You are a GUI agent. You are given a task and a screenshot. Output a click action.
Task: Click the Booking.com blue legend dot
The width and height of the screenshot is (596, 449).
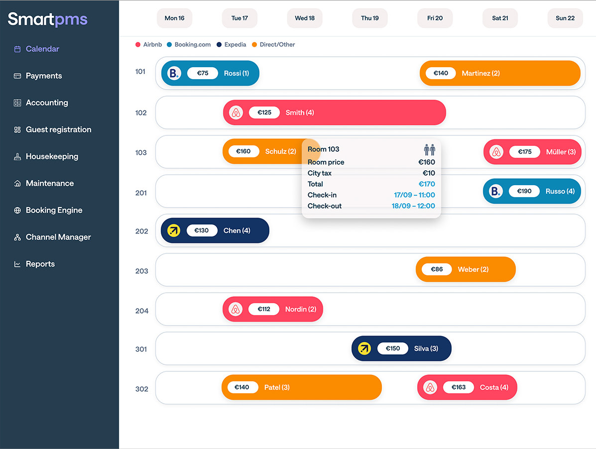point(169,44)
